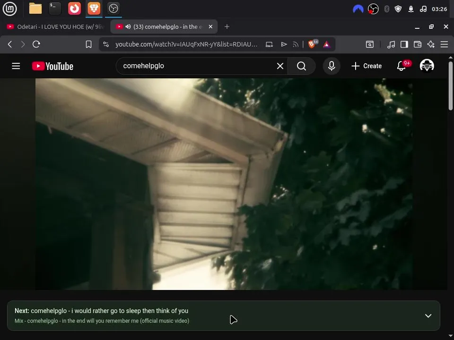Open the shield security tray icon
454x340 pixels.
click(398, 9)
